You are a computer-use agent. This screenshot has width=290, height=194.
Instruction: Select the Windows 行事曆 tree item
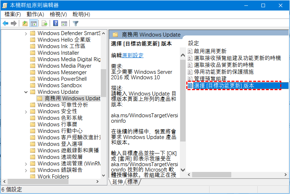click(57, 125)
